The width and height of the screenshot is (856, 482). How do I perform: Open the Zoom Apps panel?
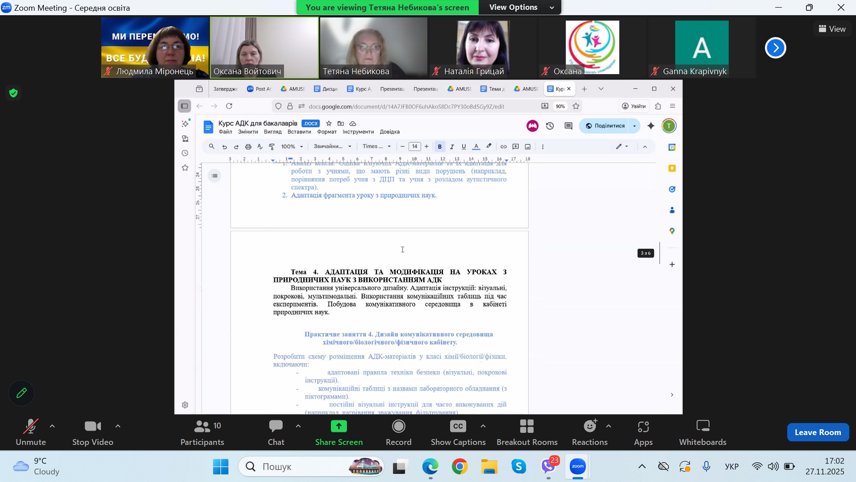point(643,432)
